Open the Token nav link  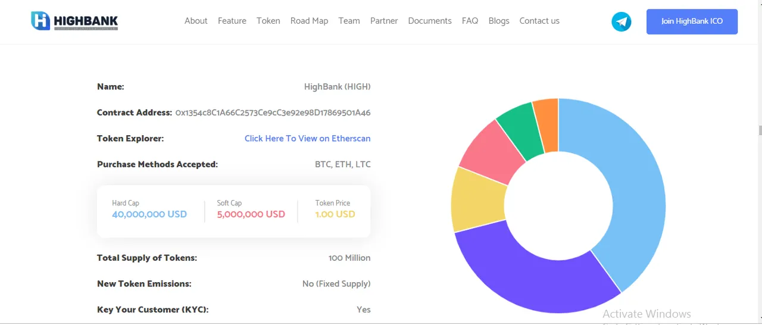point(268,21)
